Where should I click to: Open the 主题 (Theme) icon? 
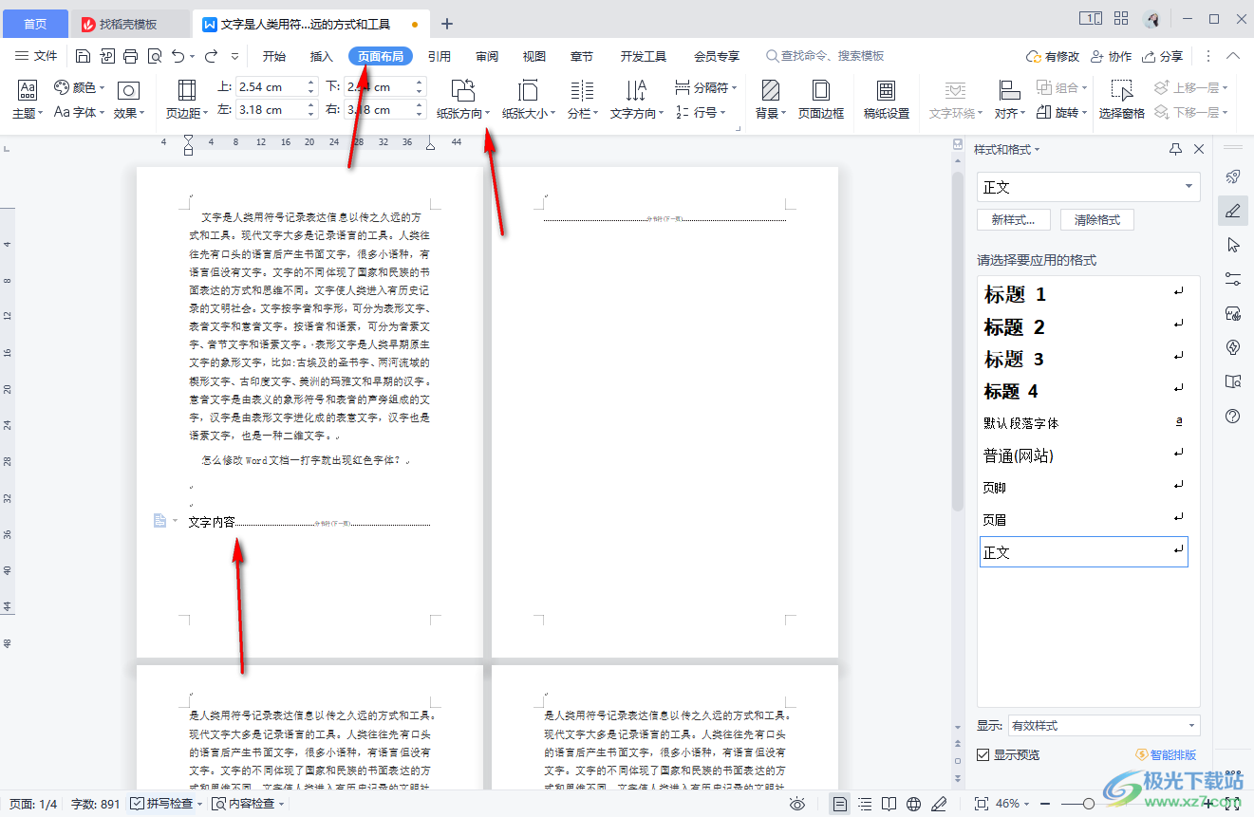(x=27, y=100)
